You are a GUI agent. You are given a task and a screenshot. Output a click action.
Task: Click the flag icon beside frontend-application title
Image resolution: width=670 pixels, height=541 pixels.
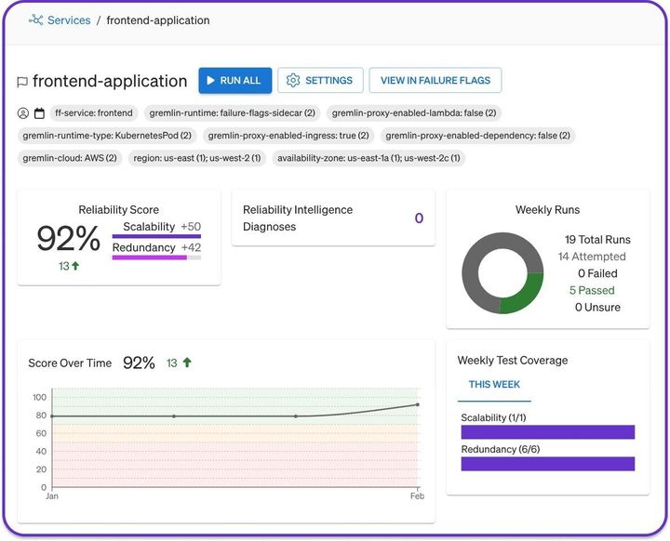click(22, 81)
